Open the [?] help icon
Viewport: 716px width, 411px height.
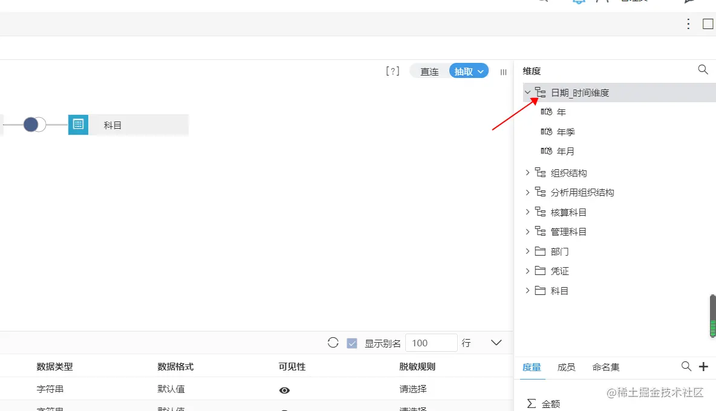pyautogui.click(x=392, y=71)
